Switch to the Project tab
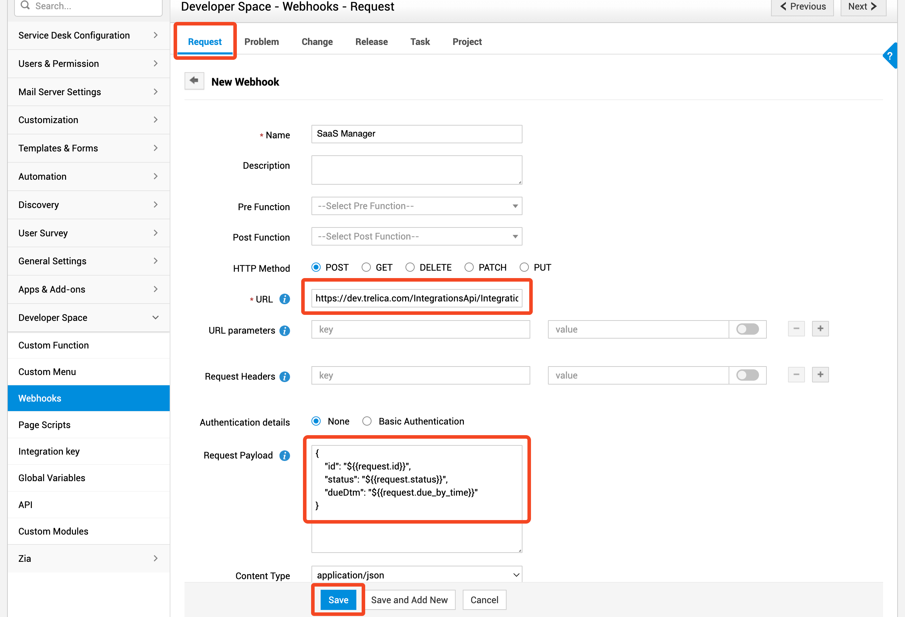The height and width of the screenshot is (617, 905). [467, 42]
